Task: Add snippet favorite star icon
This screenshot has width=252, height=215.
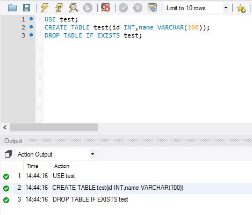Action: click(x=241, y=8)
